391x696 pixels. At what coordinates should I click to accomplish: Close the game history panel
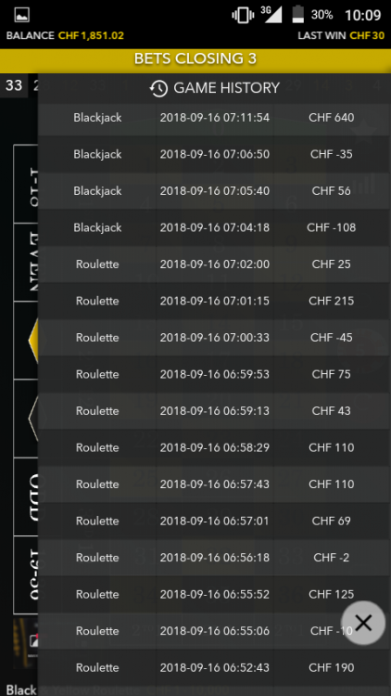click(x=363, y=623)
